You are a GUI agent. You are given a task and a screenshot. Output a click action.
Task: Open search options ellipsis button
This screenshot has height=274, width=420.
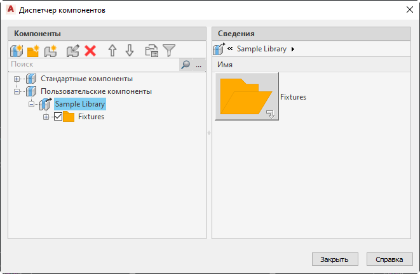198,64
